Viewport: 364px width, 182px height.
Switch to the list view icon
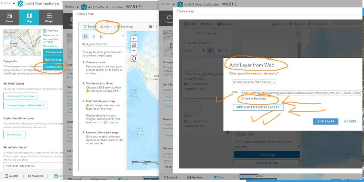pyautogui.click(x=210, y=50)
